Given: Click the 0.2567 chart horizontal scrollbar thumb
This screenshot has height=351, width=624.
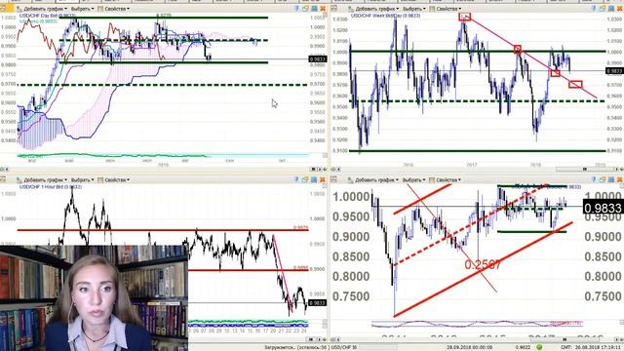Looking at the screenshot, I should [x=564, y=339].
